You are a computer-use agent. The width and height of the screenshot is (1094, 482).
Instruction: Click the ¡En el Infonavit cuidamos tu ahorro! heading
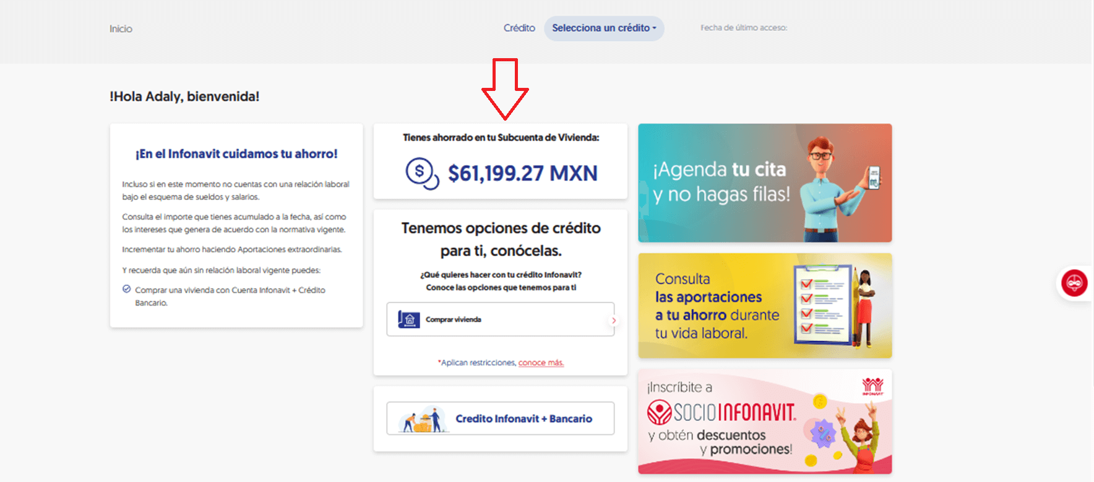[236, 154]
